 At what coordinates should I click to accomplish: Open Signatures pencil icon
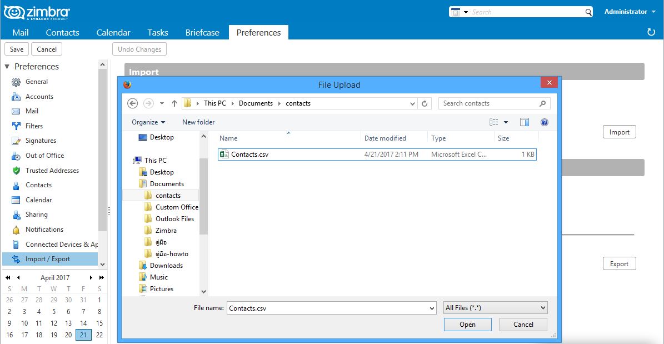16,141
